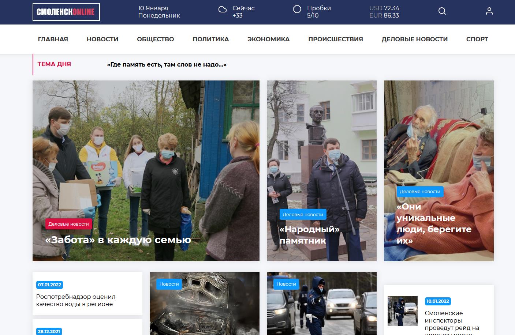Open the search magnifier icon

(x=442, y=11)
